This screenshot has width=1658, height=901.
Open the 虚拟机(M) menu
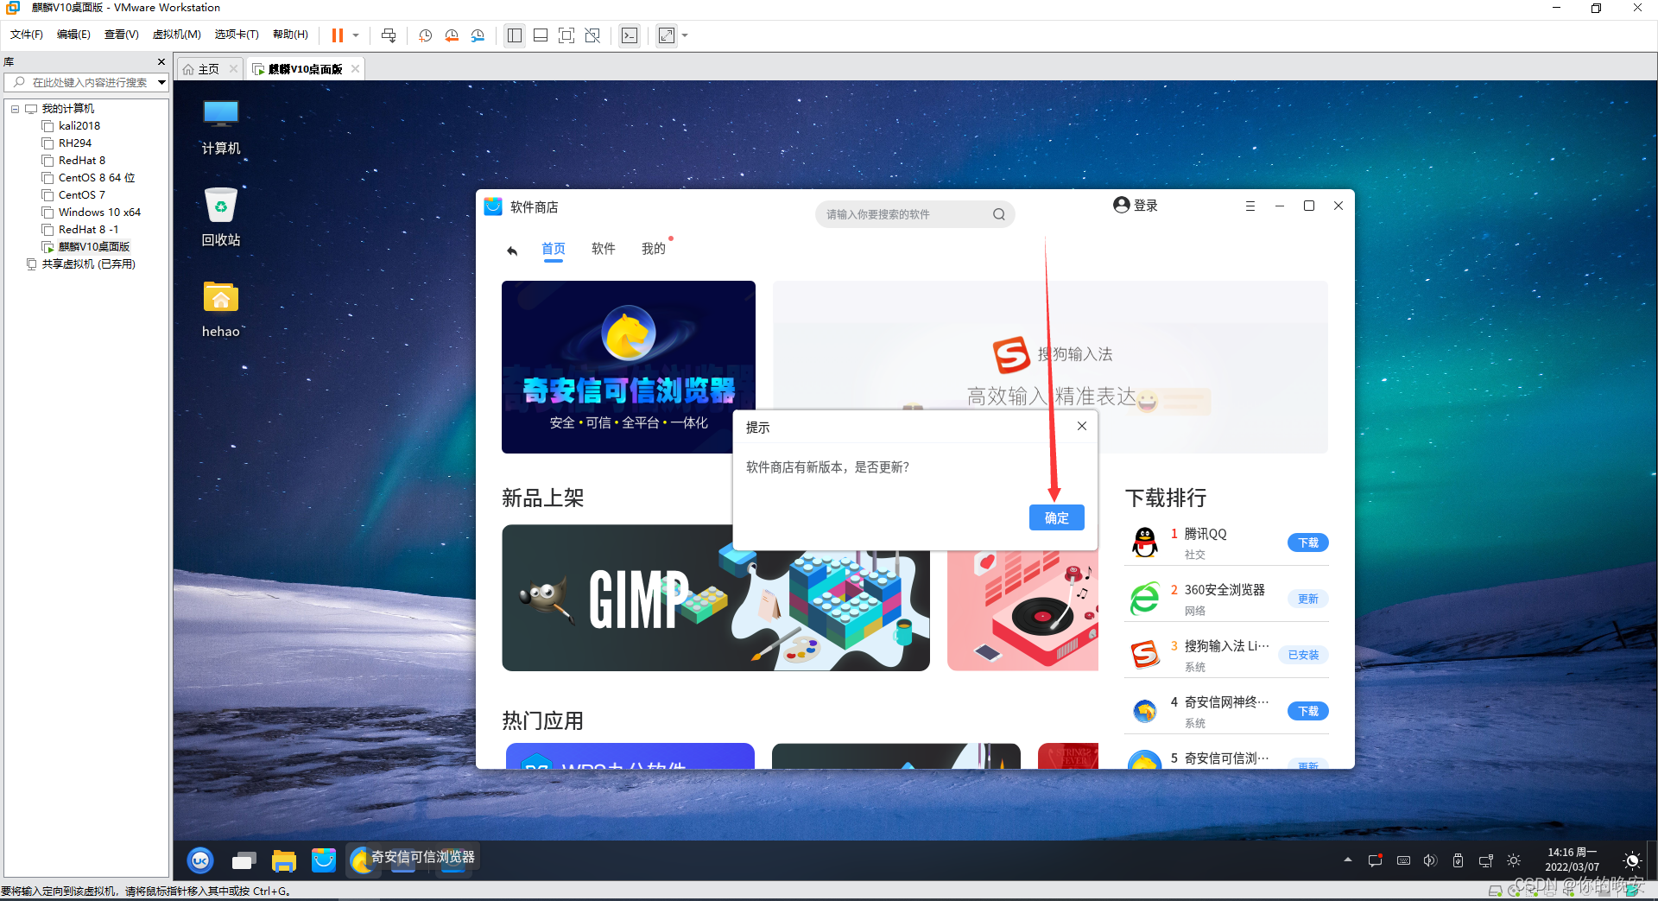point(176,35)
